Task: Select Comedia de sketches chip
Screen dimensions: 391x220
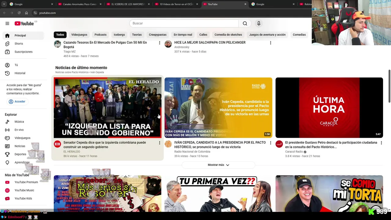Action: [x=228, y=35]
